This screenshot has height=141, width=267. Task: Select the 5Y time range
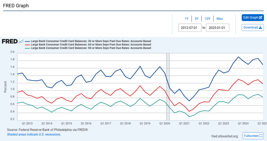click(197, 19)
